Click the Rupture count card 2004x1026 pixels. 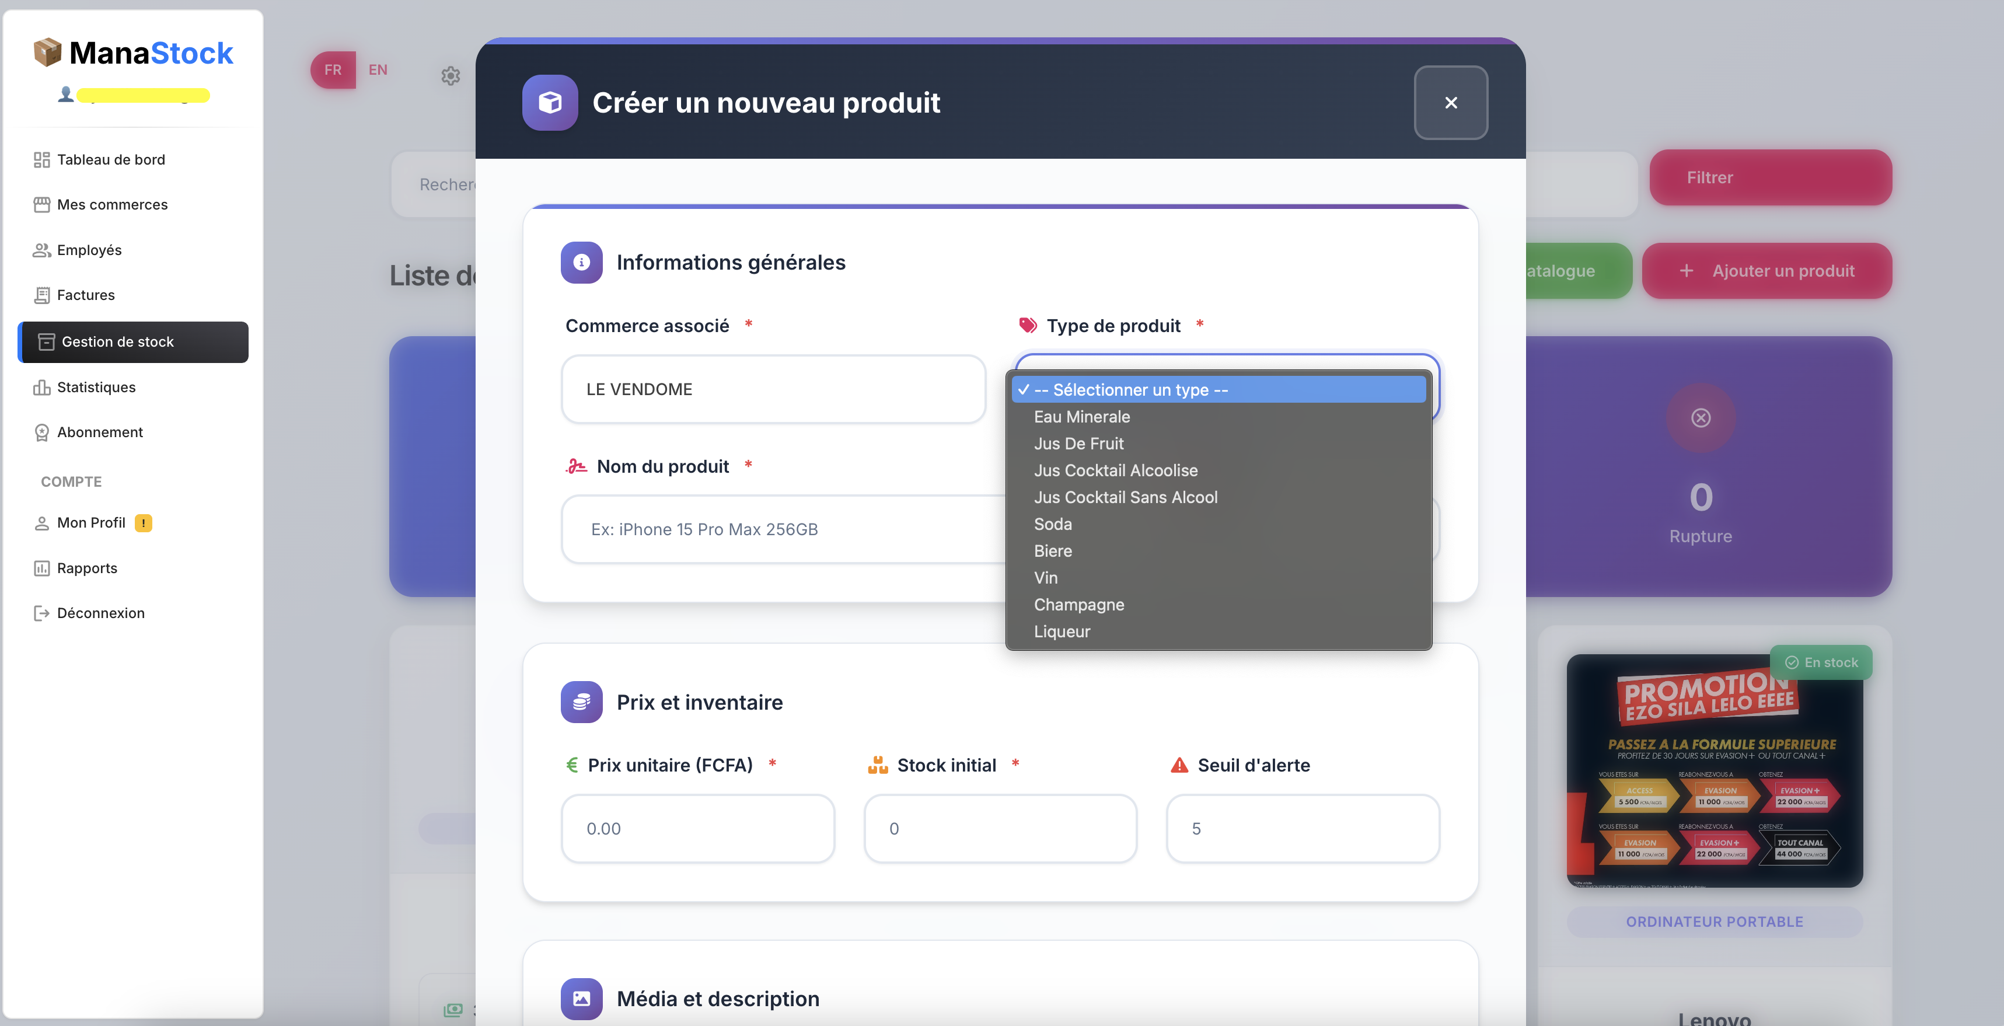[x=1708, y=466]
